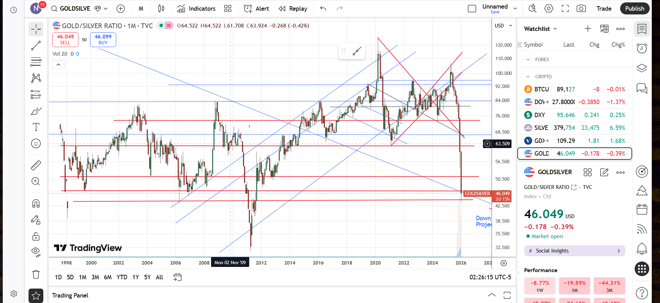Publish the chart idea
Image resolution: width=660 pixels, height=303 pixels.
pyautogui.click(x=635, y=9)
